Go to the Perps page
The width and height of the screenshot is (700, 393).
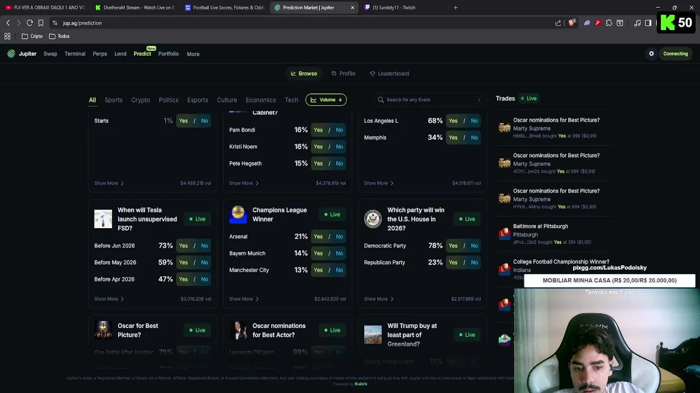coord(100,54)
